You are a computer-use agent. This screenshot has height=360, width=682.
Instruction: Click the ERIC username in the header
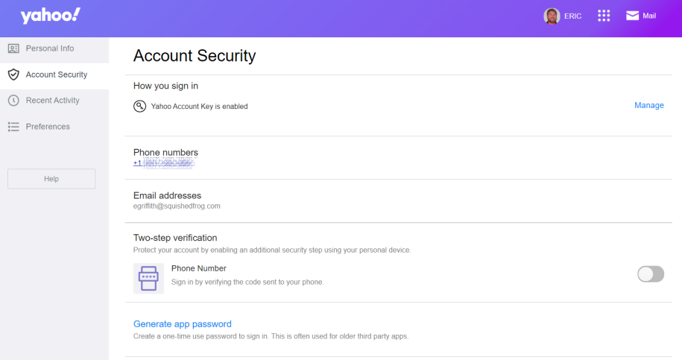573,16
